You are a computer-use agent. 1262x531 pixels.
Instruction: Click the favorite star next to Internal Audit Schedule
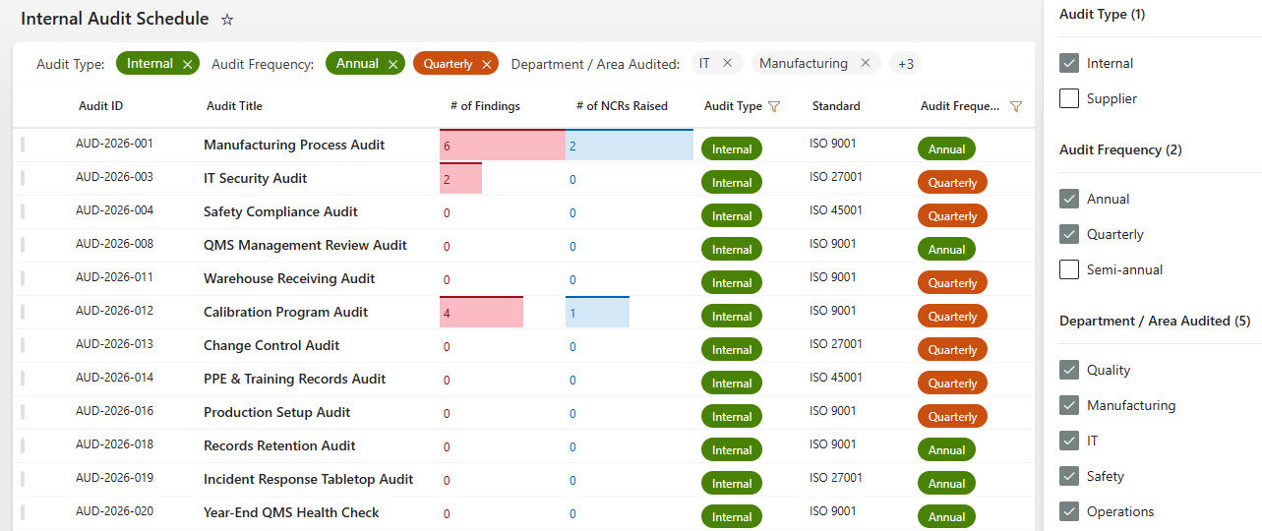click(227, 20)
